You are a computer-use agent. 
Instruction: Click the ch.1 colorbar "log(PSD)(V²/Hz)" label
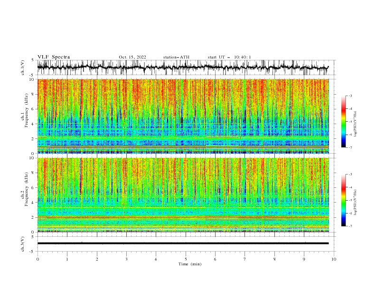tap(355, 124)
